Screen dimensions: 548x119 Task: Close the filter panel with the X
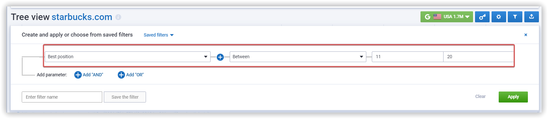(526, 35)
